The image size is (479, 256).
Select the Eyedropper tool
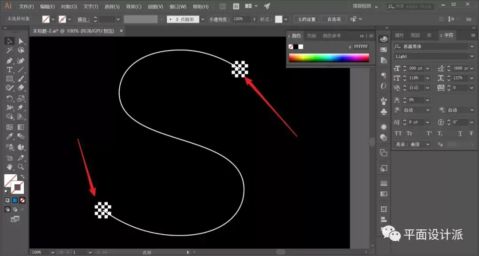(x=9, y=136)
